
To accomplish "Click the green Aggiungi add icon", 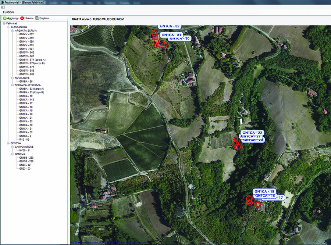I will (5, 18).
